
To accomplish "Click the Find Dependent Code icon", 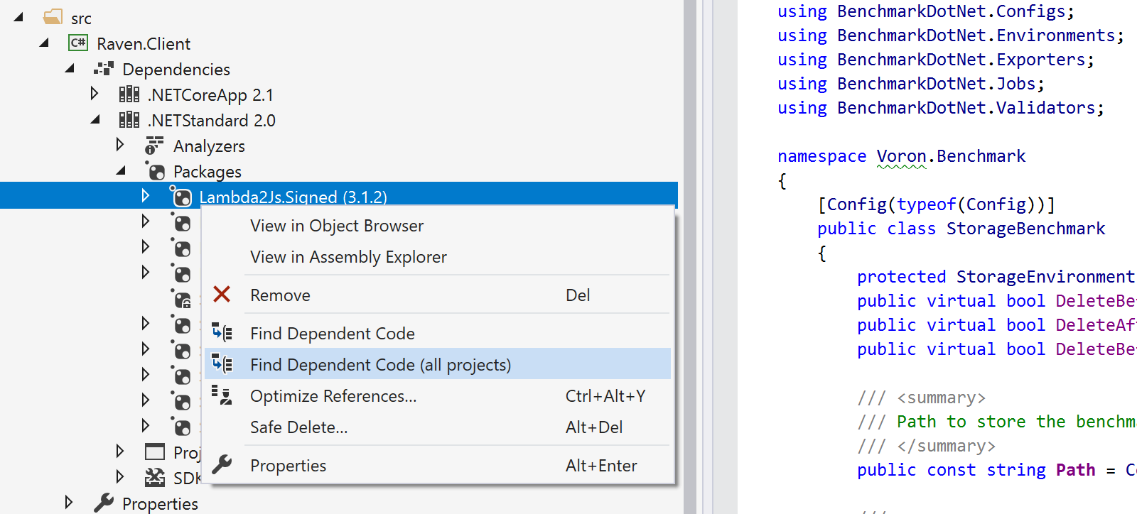I will [x=222, y=332].
